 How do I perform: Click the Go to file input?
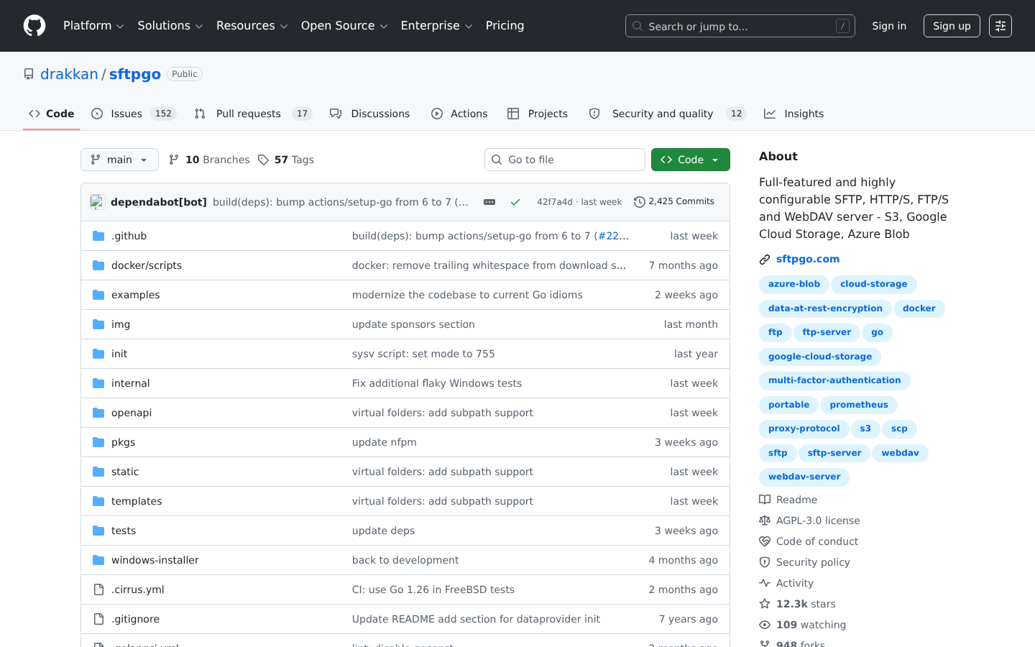click(x=565, y=160)
